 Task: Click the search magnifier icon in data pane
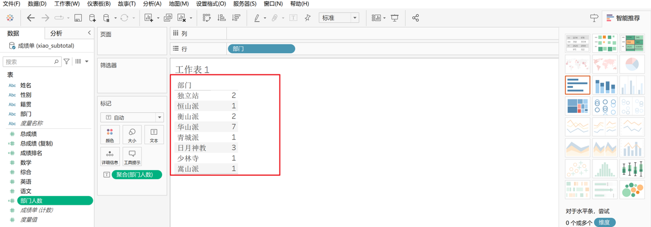tap(56, 62)
